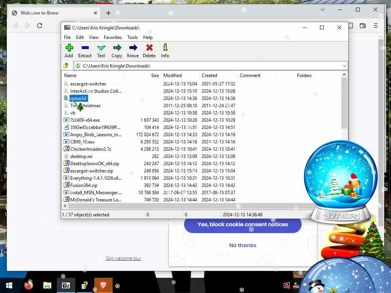The width and height of the screenshot is (391, 293).
Task: Click the ChickenInvaders2.7z archive icon
Action: pyautogui.click(x=66, y=149)
